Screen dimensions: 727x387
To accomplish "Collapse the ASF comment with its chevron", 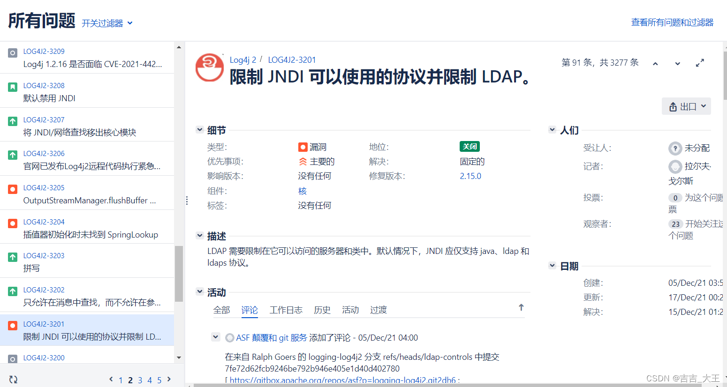I will pos(216,337).
